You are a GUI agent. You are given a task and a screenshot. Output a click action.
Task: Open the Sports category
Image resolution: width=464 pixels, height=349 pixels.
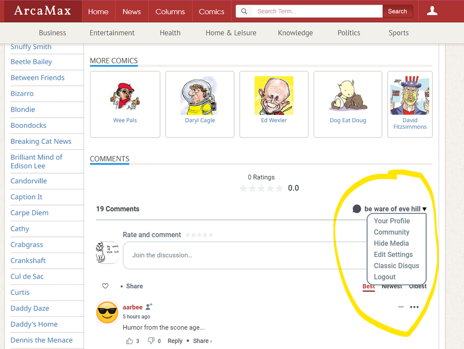coord(398,33)
